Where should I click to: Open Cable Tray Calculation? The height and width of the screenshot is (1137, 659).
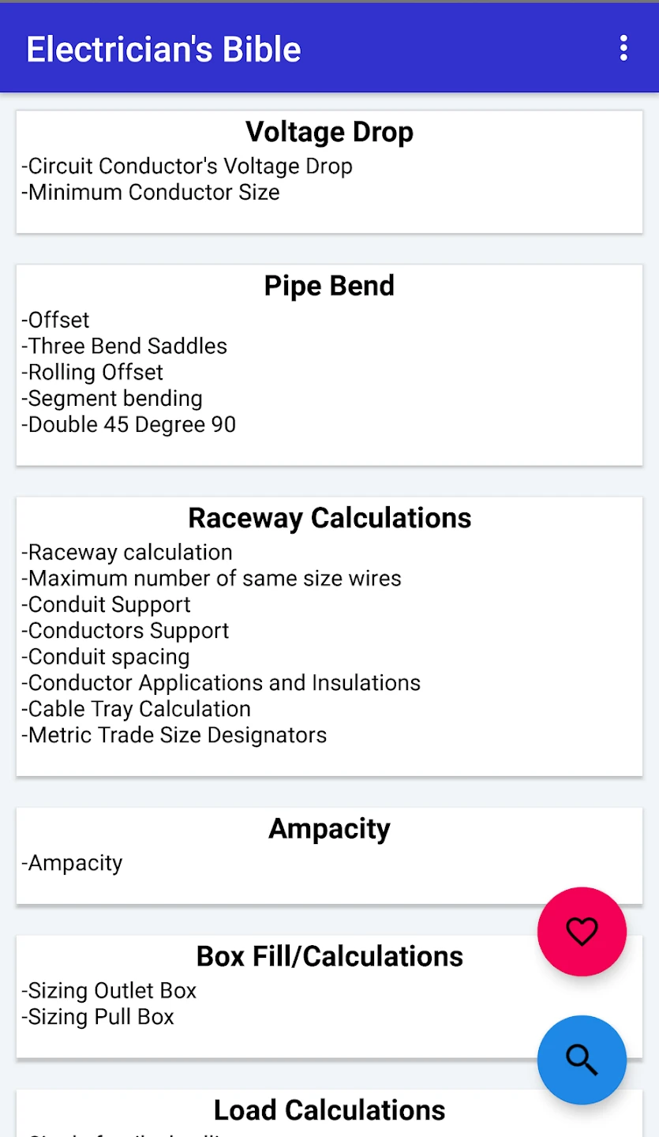pos(137,709)
